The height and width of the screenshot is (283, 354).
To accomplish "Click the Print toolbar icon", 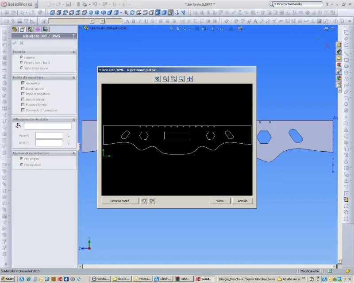I will pyautogui.click(x=85, y=4).
